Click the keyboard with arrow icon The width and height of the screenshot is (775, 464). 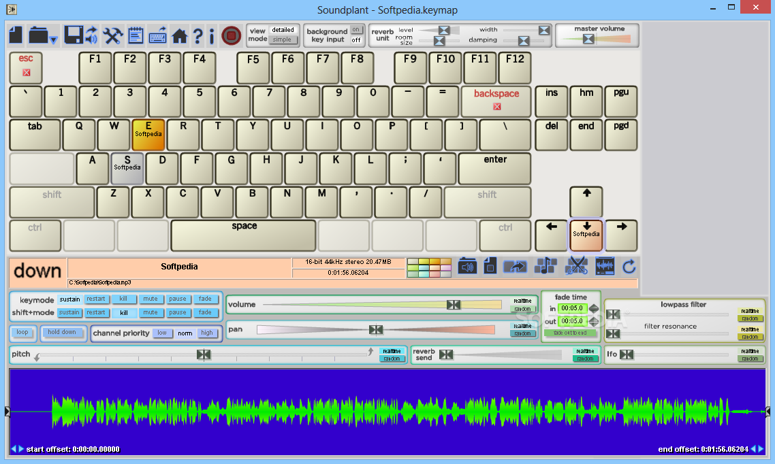158,35
